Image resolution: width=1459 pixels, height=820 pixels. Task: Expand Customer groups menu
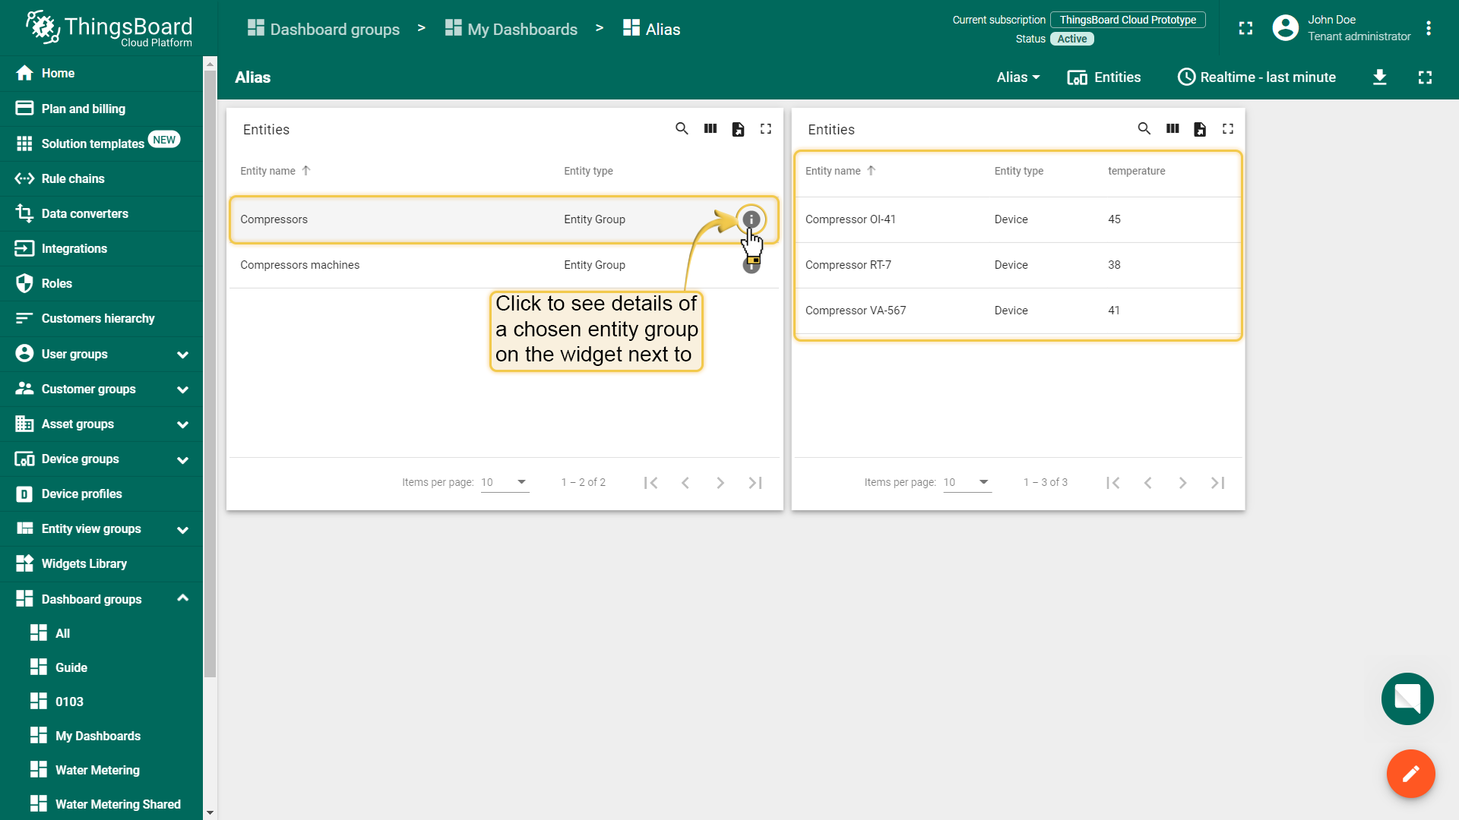pyautogui.click(x=101, y=389)
